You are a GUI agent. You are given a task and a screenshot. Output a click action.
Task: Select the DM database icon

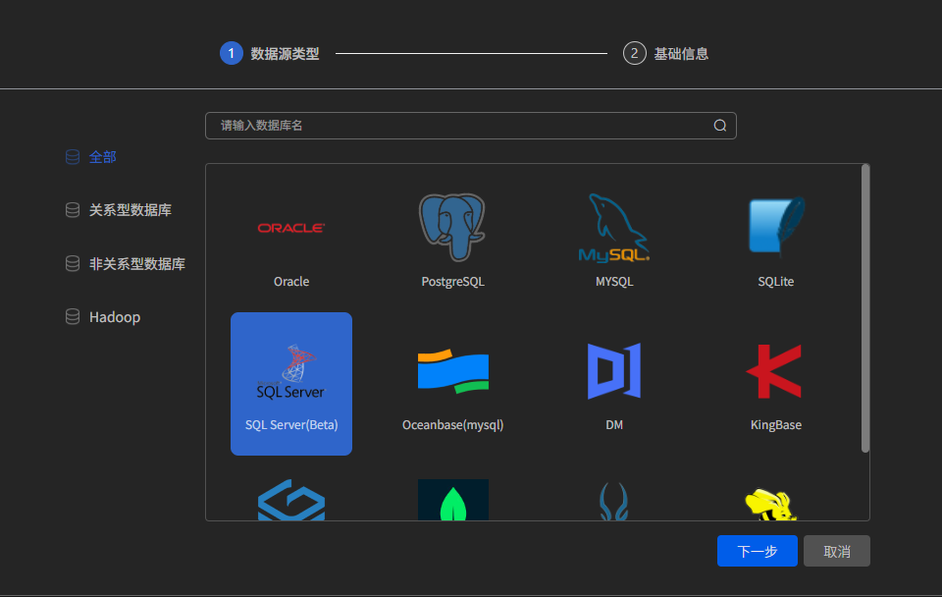point(614,371)
